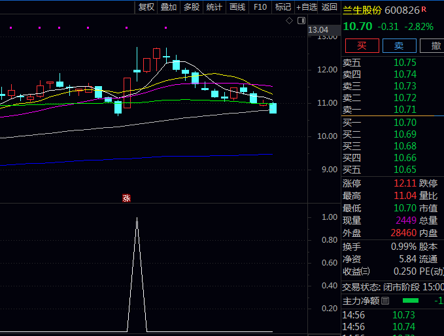Click the red R margin marker icon
The image size is (444, 336).
[x=424, y=9]
